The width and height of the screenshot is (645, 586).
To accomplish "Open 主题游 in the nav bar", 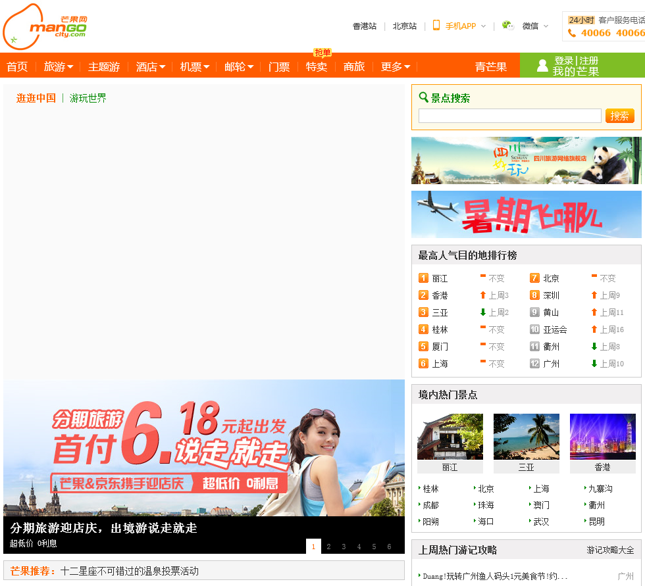I will [x=104, y=66].
